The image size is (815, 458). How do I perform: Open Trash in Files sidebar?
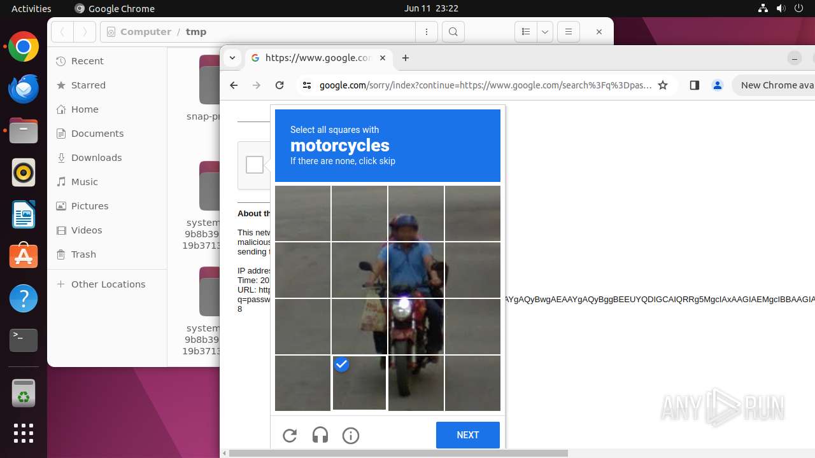pos(107,254)
